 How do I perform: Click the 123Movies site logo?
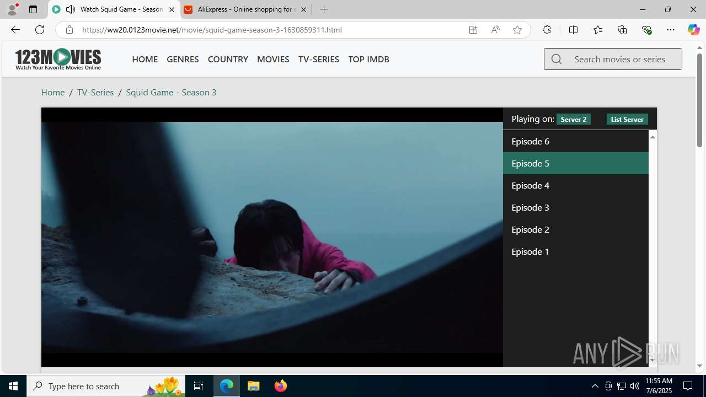click(x=58, y=59)
